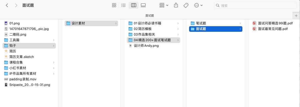
Task: Click the 04精选200+面试笔试题 folder icon
Action: click(130, 40)
